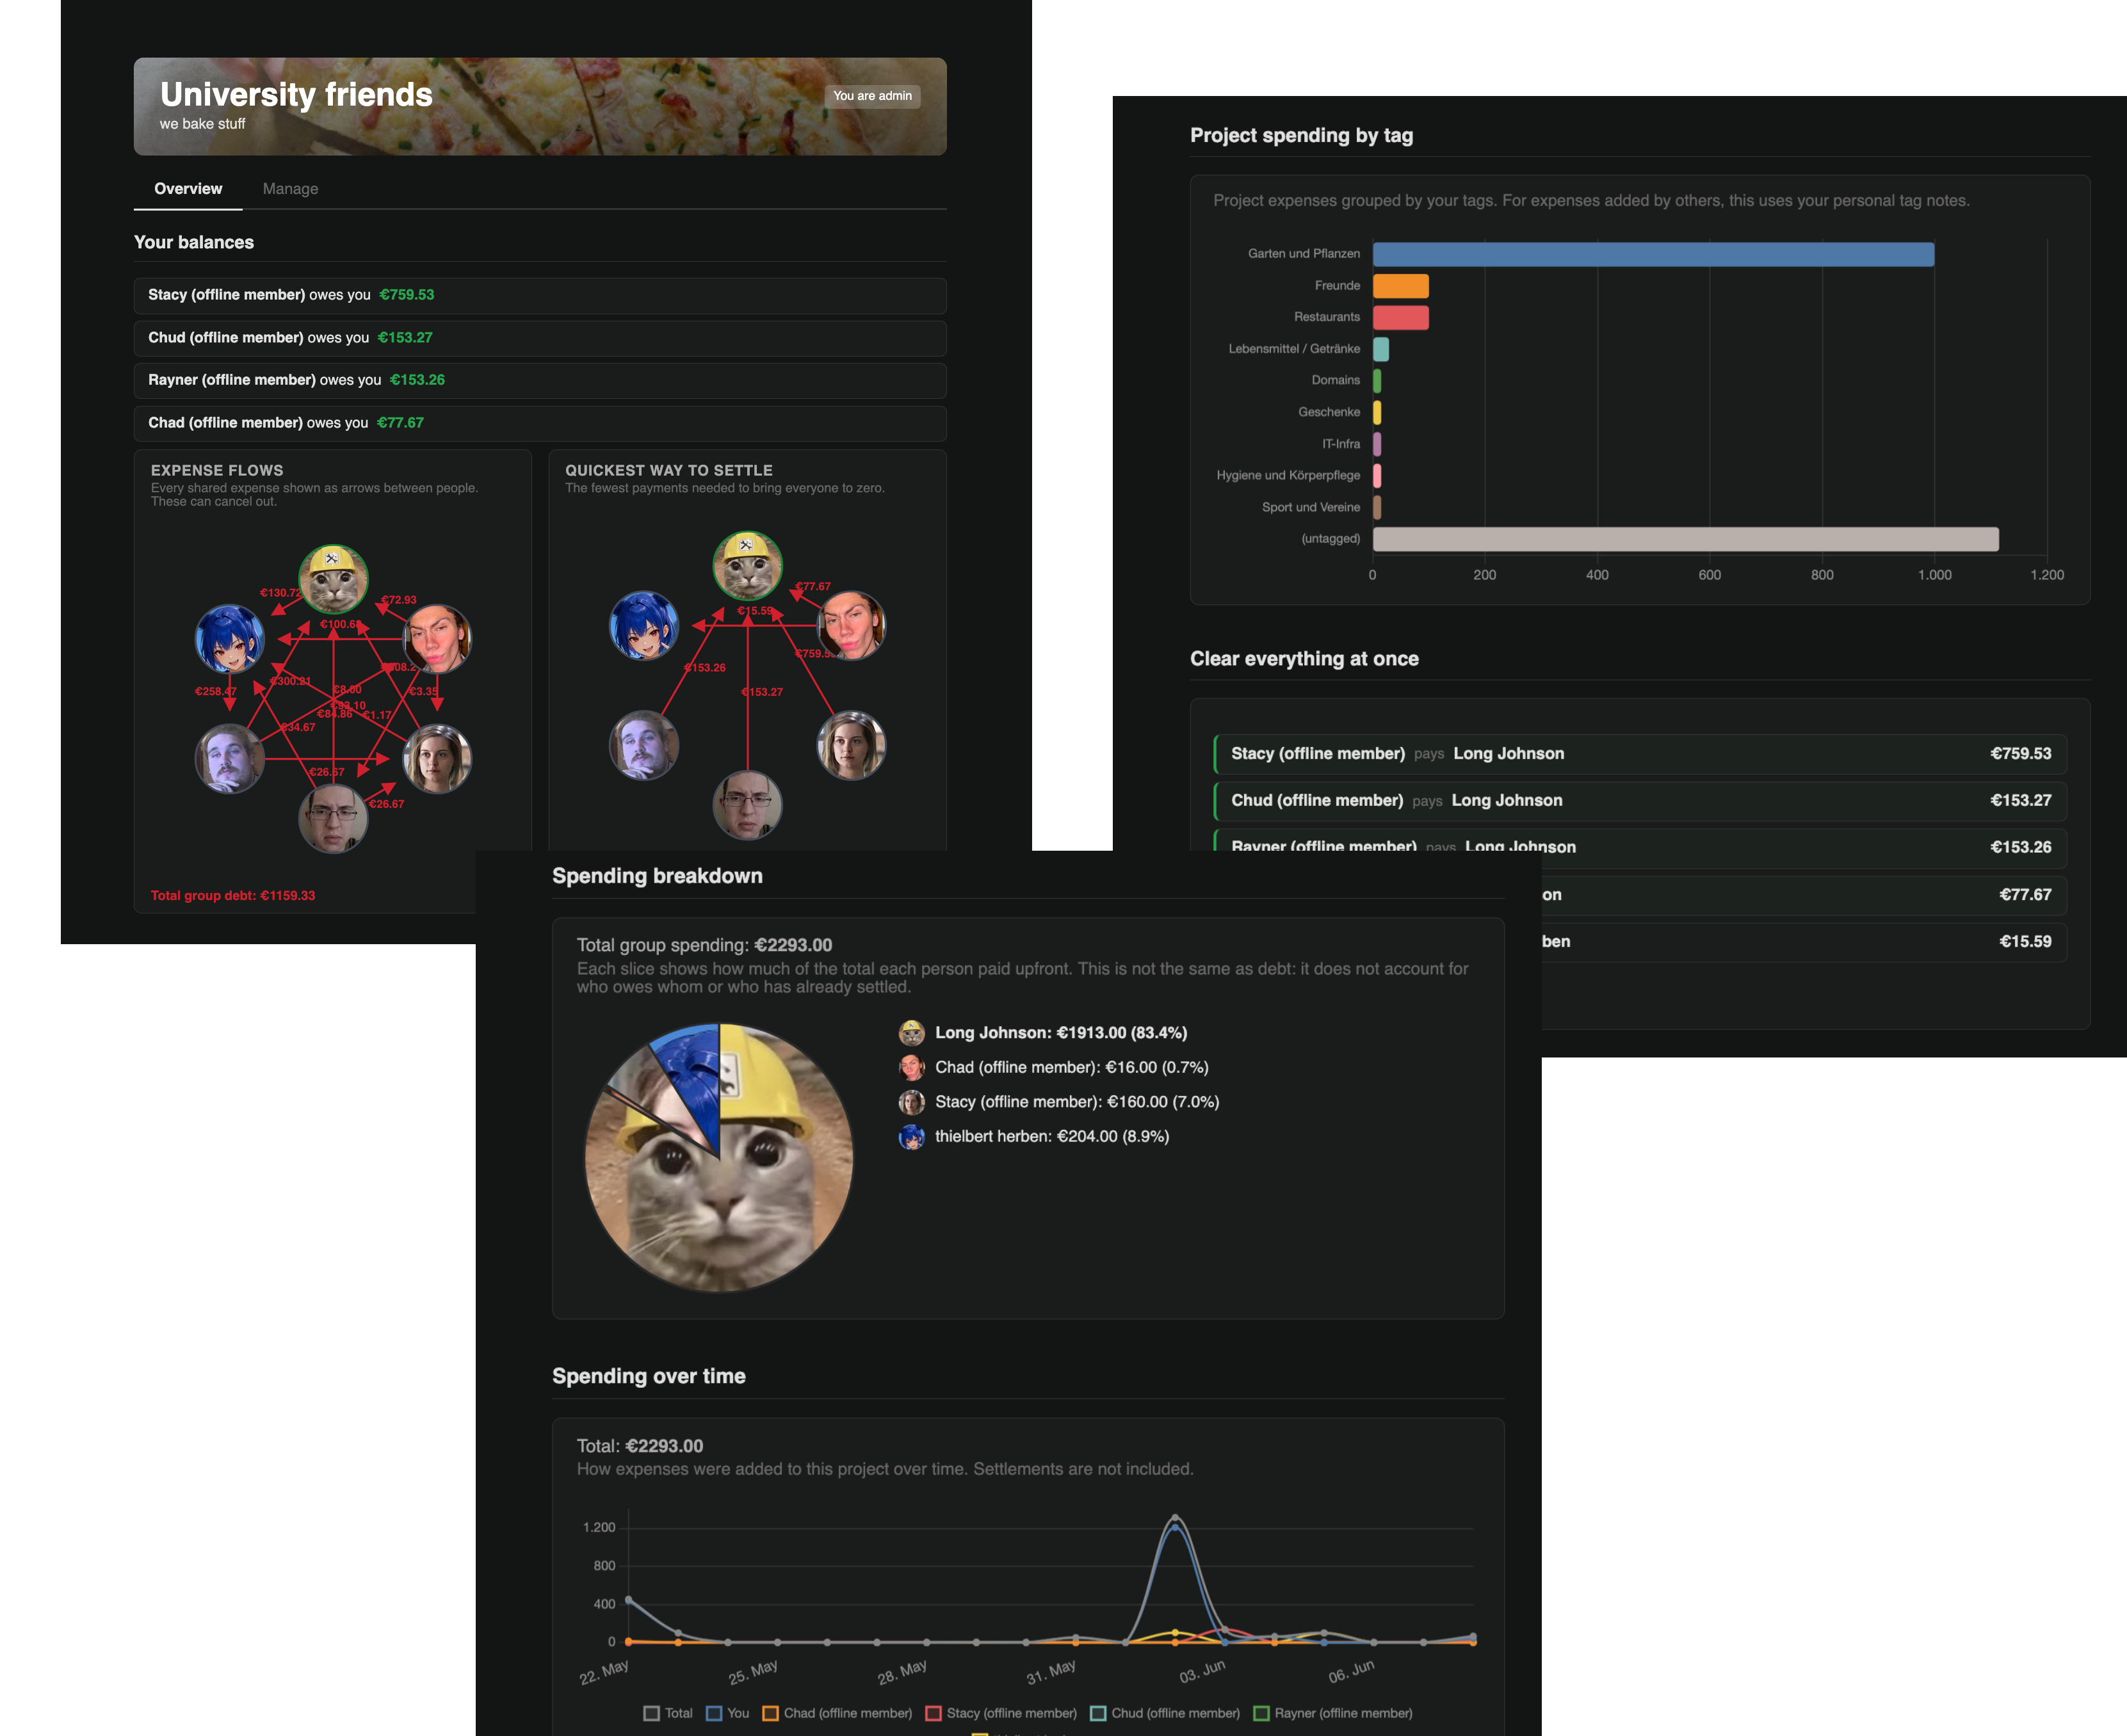
Task: Click the peak data point near 03. Jun
Action: [x=1175, y=1518]
